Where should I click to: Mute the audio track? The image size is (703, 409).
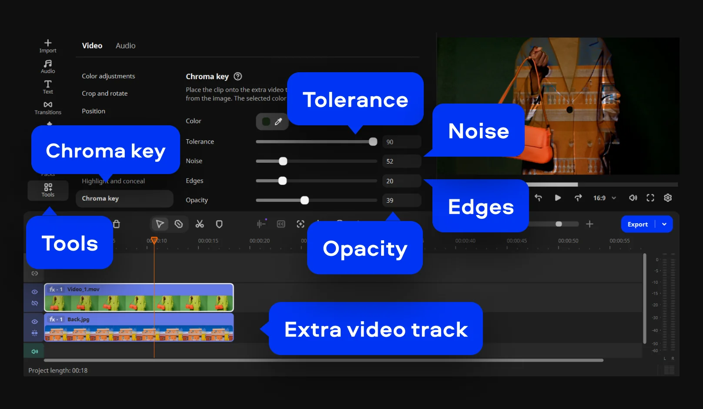pyautogui.click(x=35, y=352)
